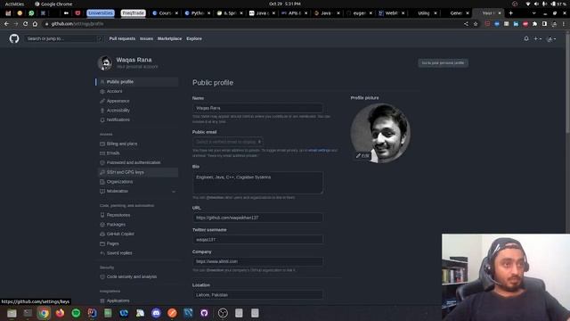Click the URL input field
The height and width of the screenshot is (321, 570).
(257, 218)
